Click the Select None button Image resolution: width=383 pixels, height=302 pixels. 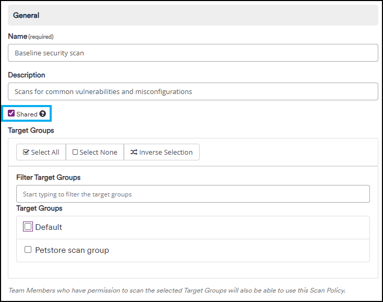pos(95,152)
